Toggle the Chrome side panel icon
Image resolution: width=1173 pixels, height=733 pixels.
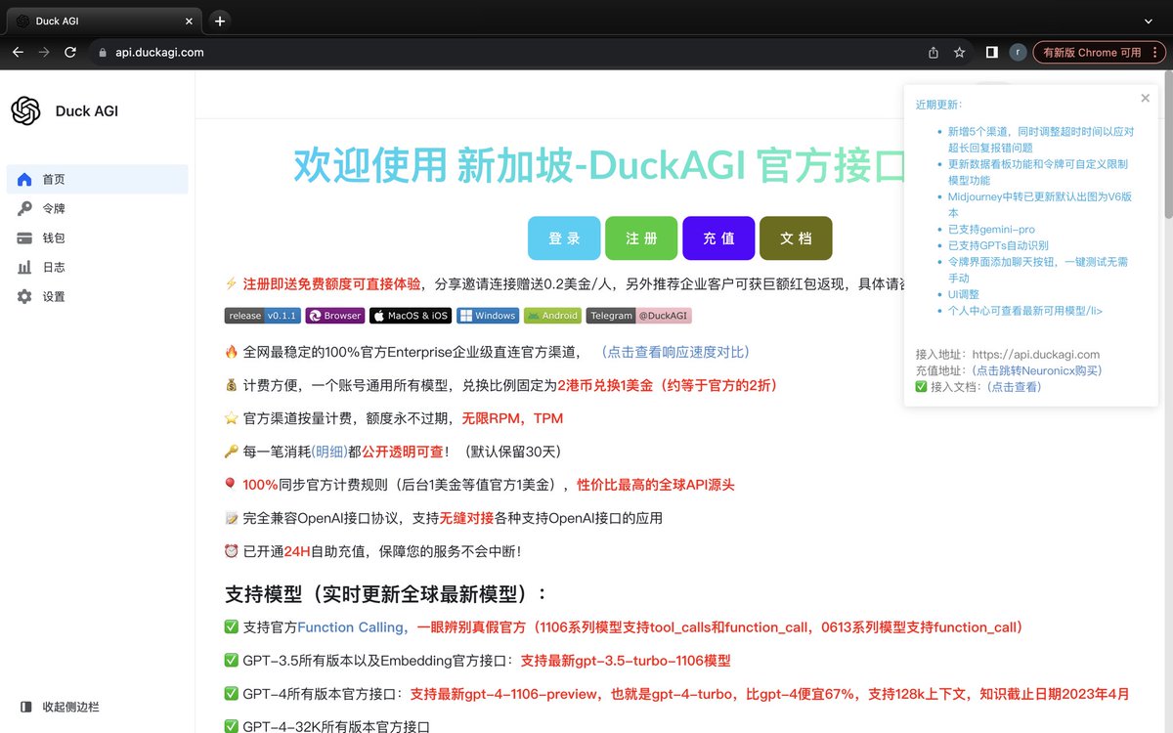(991, 52)
